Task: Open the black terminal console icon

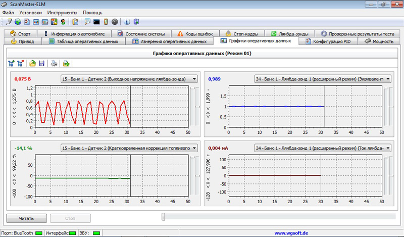Action: [x=96, y=22]
